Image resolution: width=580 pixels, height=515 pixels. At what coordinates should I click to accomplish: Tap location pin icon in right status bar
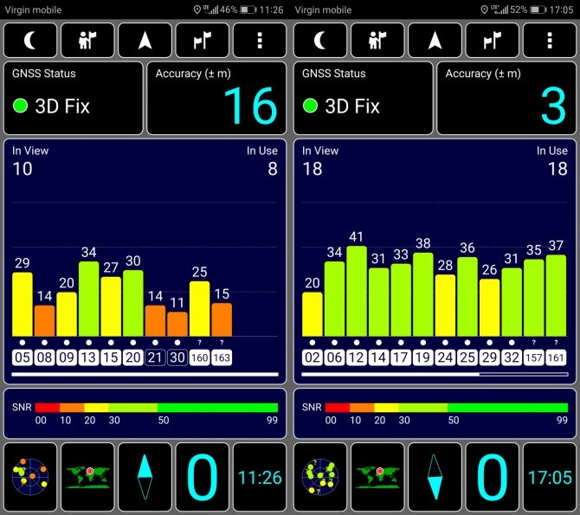click(484, 10)
